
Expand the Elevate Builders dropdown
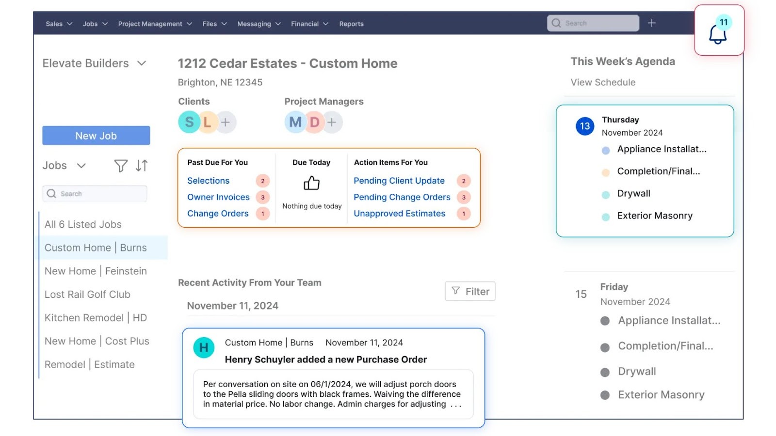[142, 63]
